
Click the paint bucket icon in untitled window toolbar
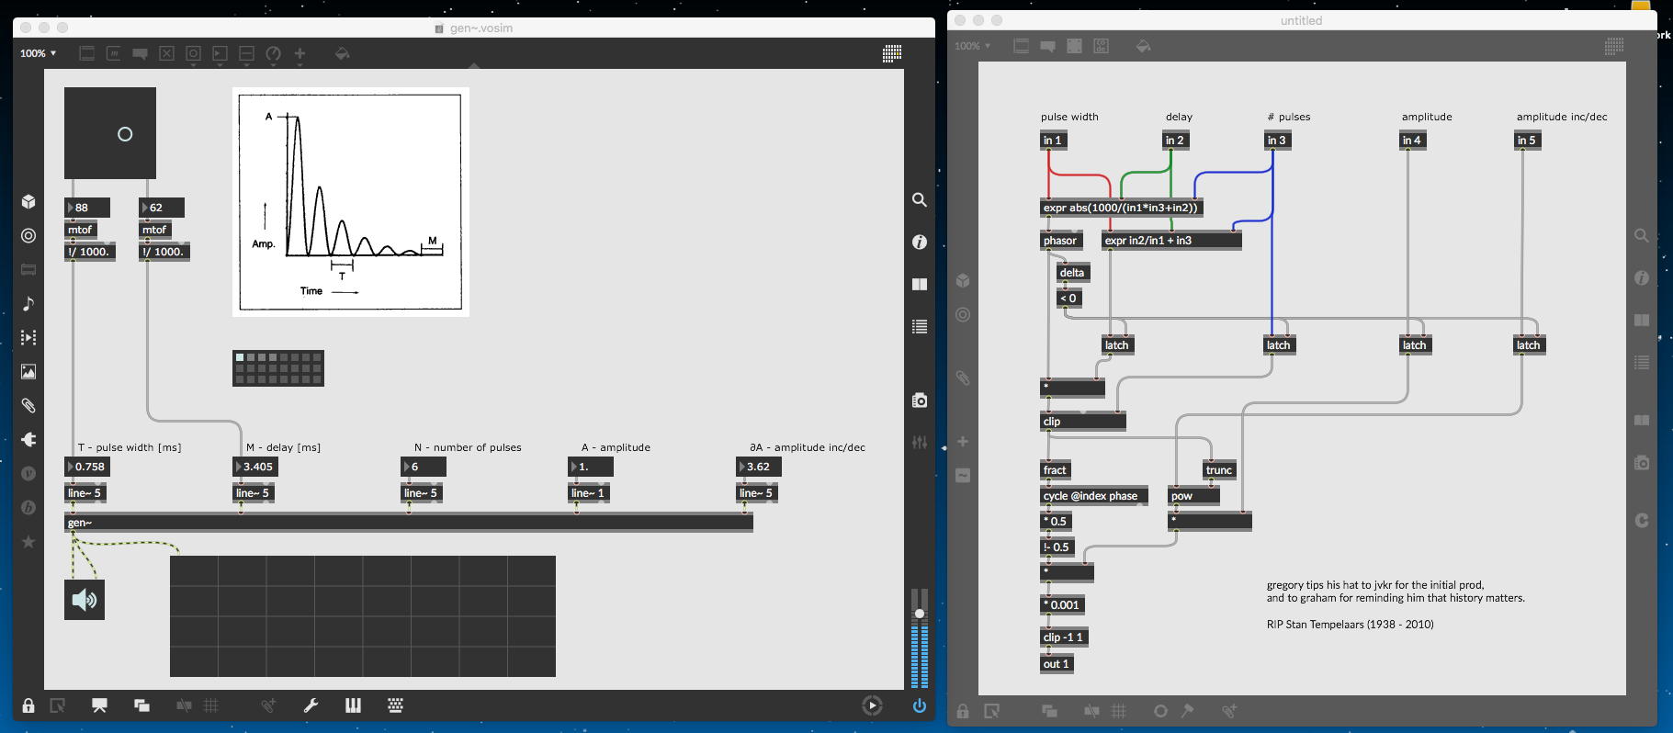[x=1143, y=46]
